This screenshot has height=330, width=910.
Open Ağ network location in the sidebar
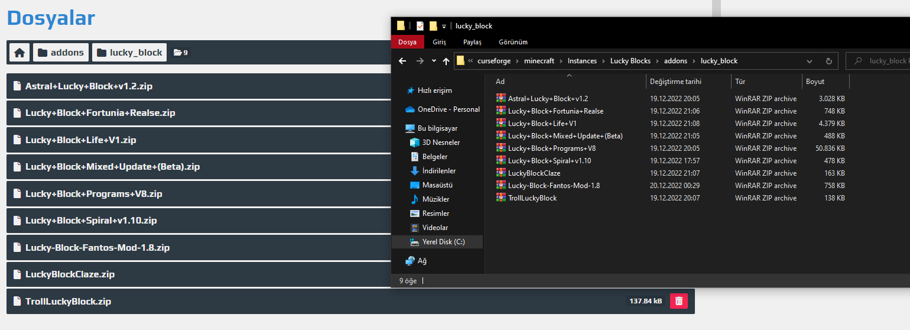(x=416, y=261)
